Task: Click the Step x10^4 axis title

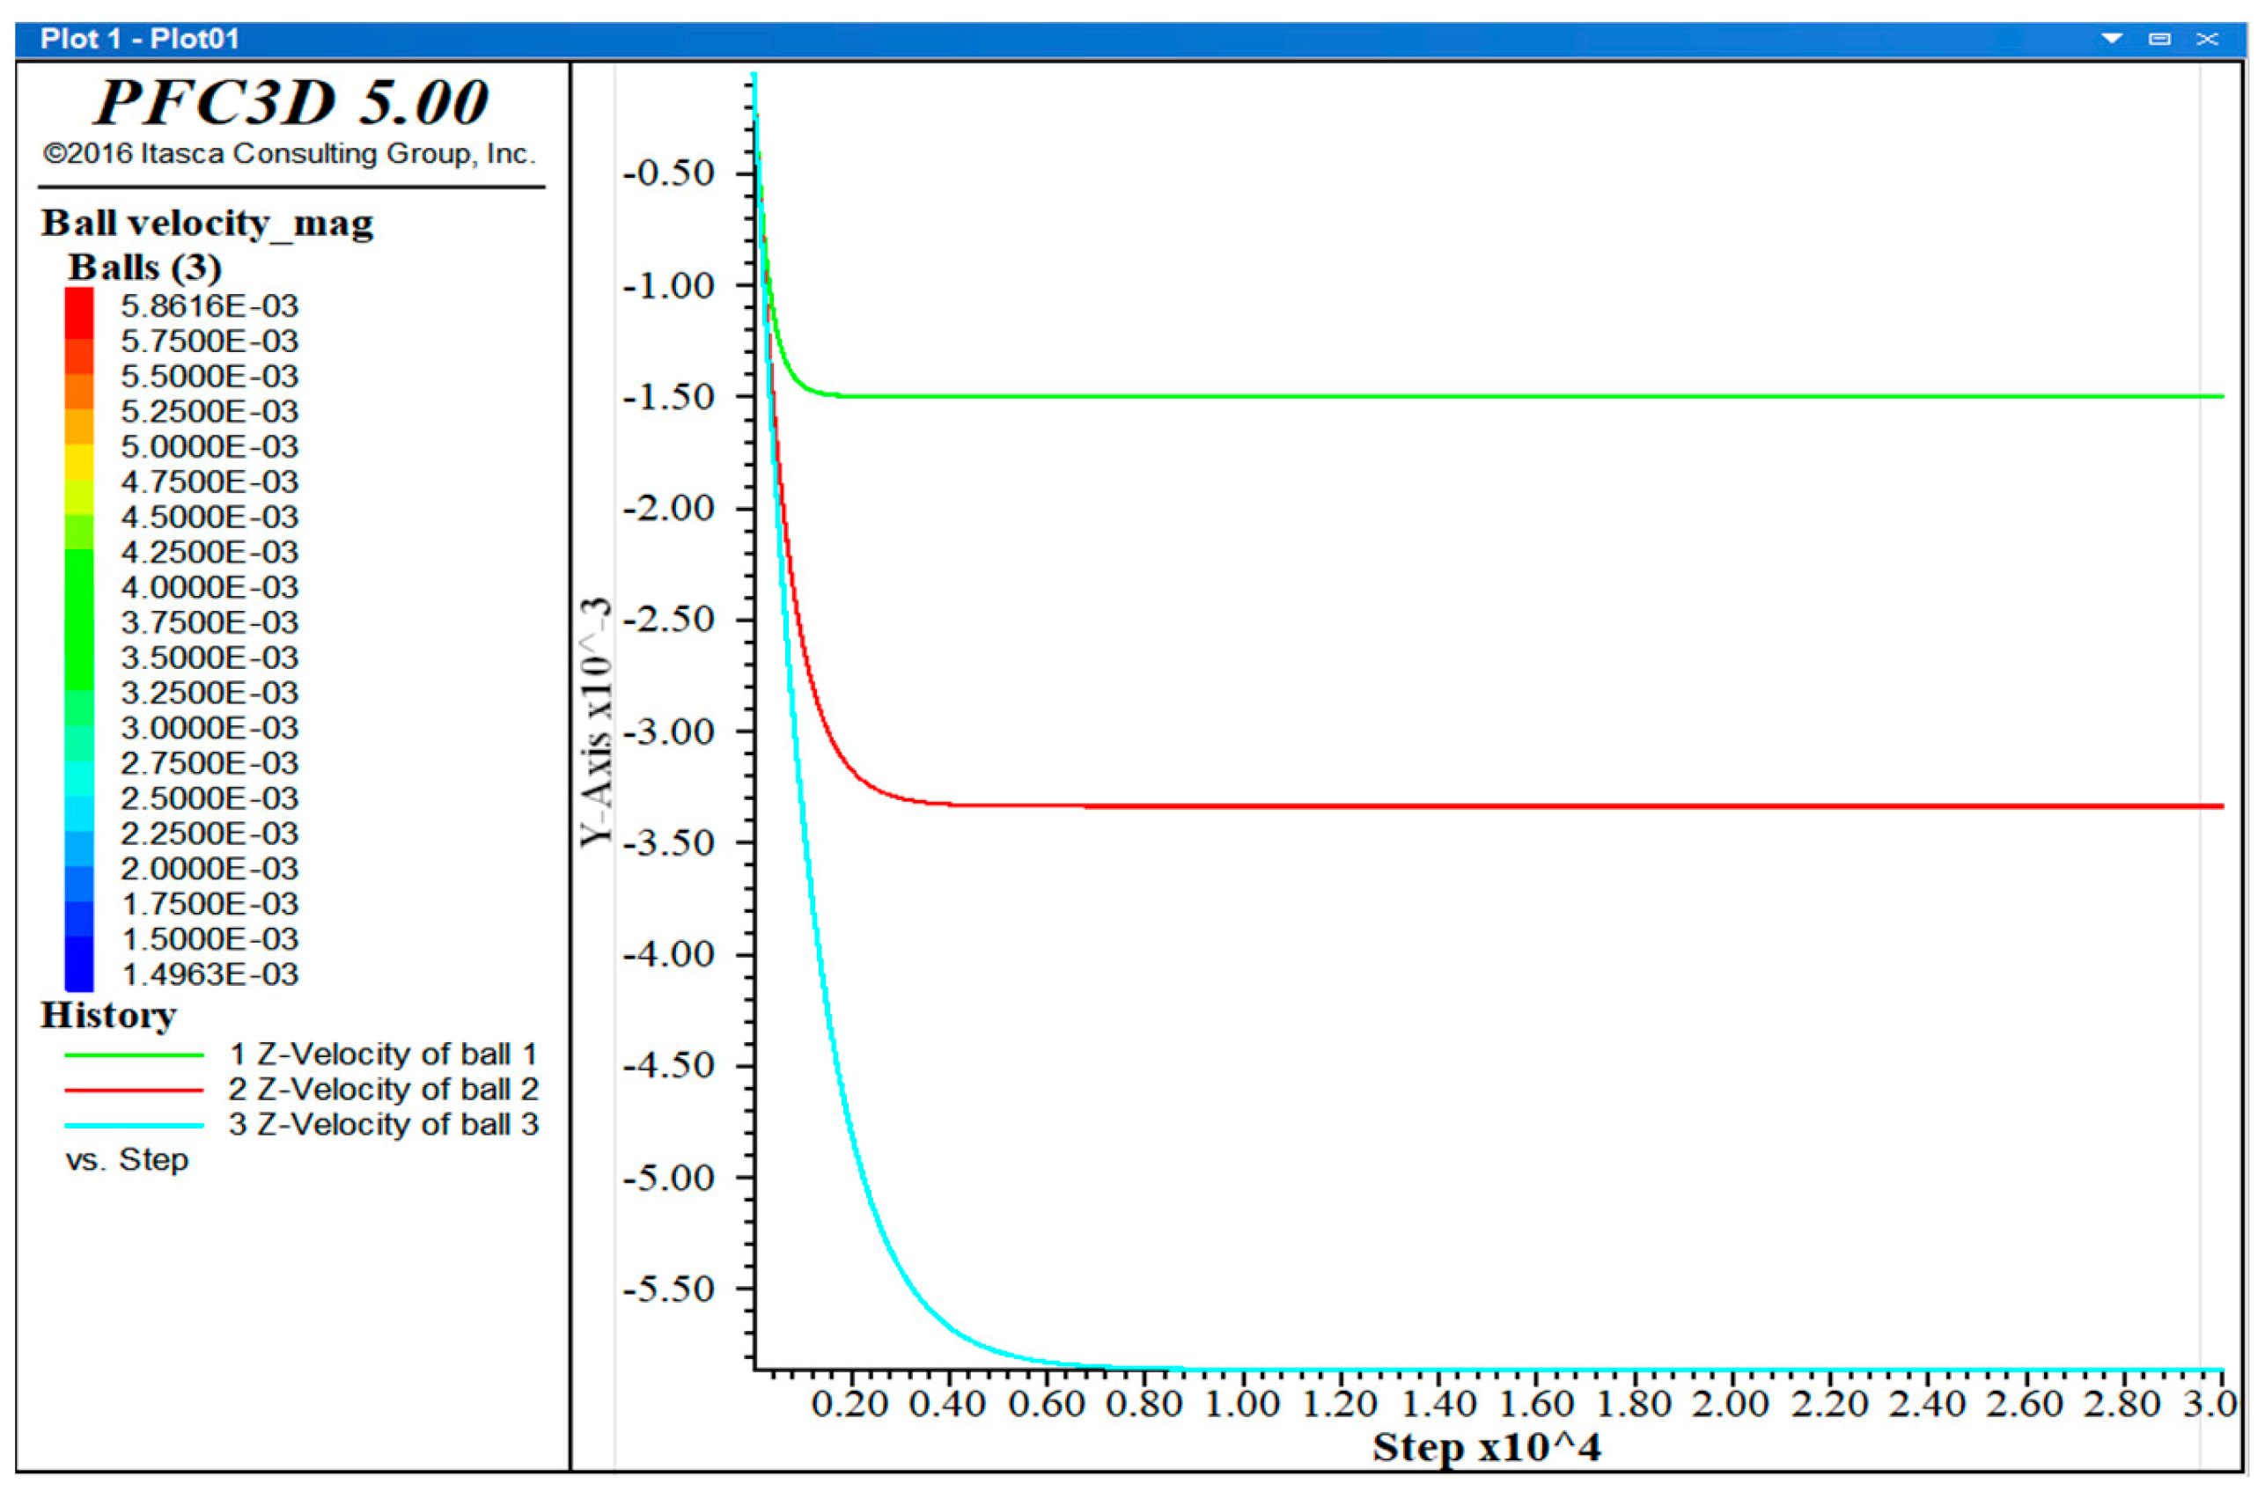Action: (1486, 1447)
